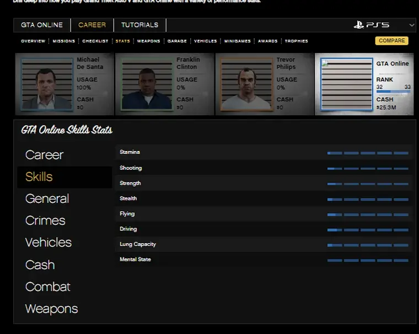Click the GTA Online Skills Stats heading
419x334 pixels.
point(67,130)
